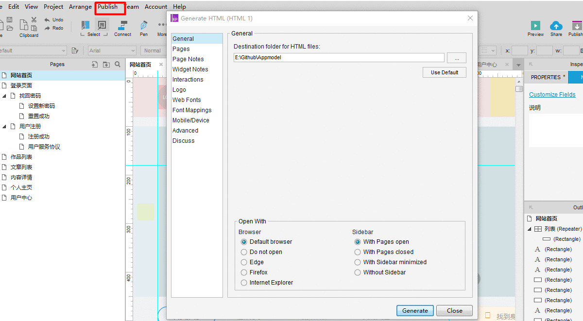Open the line spacing dropdown in style bar

(x=487, y=51)
